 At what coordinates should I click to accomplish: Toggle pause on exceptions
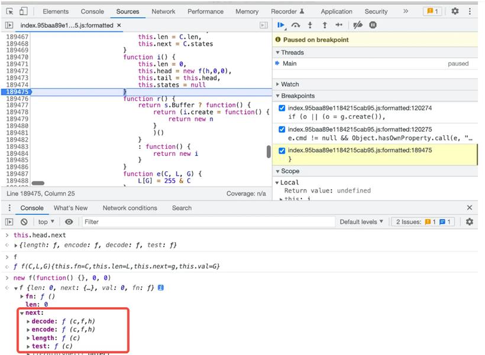(x=373, y=25)
